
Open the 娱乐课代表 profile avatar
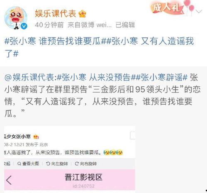[16, 18]
